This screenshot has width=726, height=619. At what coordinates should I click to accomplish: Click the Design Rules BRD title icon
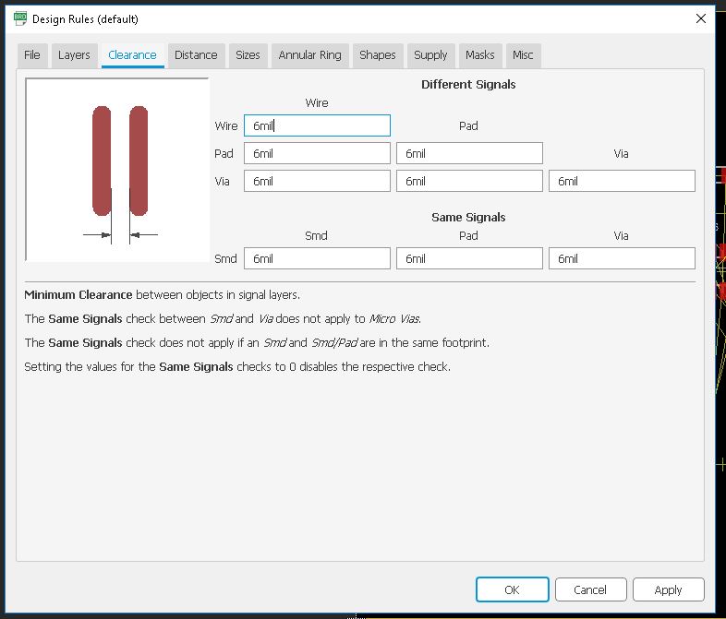20,18
